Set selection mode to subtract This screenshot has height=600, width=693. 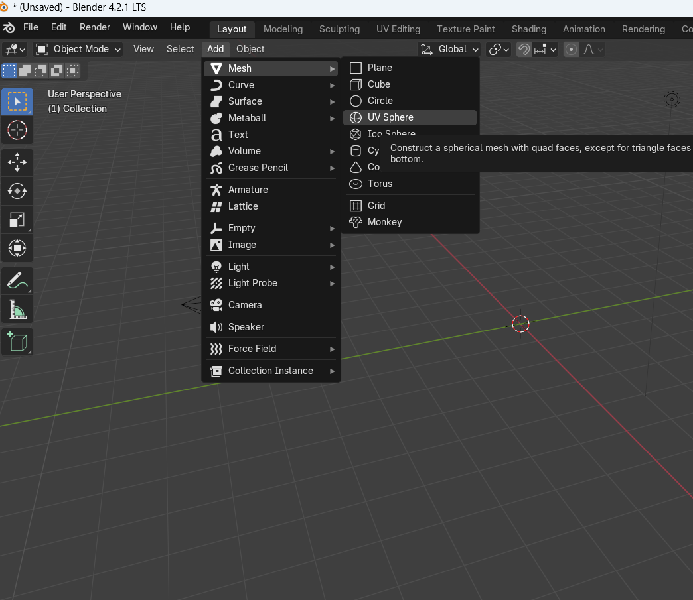click(40, 71)
